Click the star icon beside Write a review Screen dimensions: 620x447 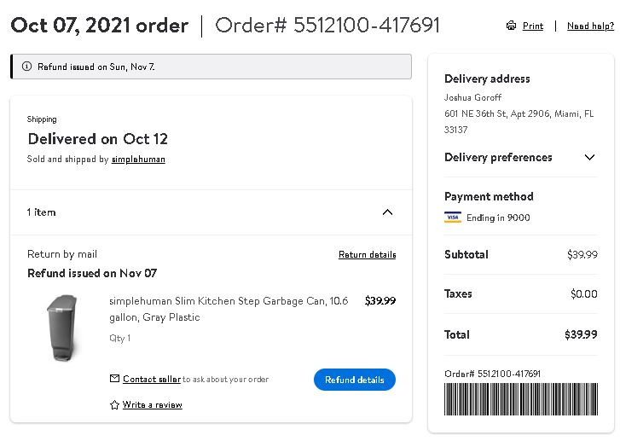coord(114,404)
